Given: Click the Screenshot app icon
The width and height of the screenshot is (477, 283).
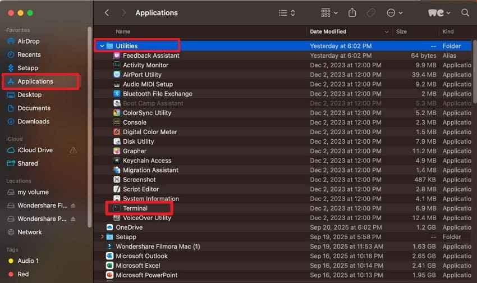Looking at the screenshot, I should pyautogui.click(x=117, y=180).
